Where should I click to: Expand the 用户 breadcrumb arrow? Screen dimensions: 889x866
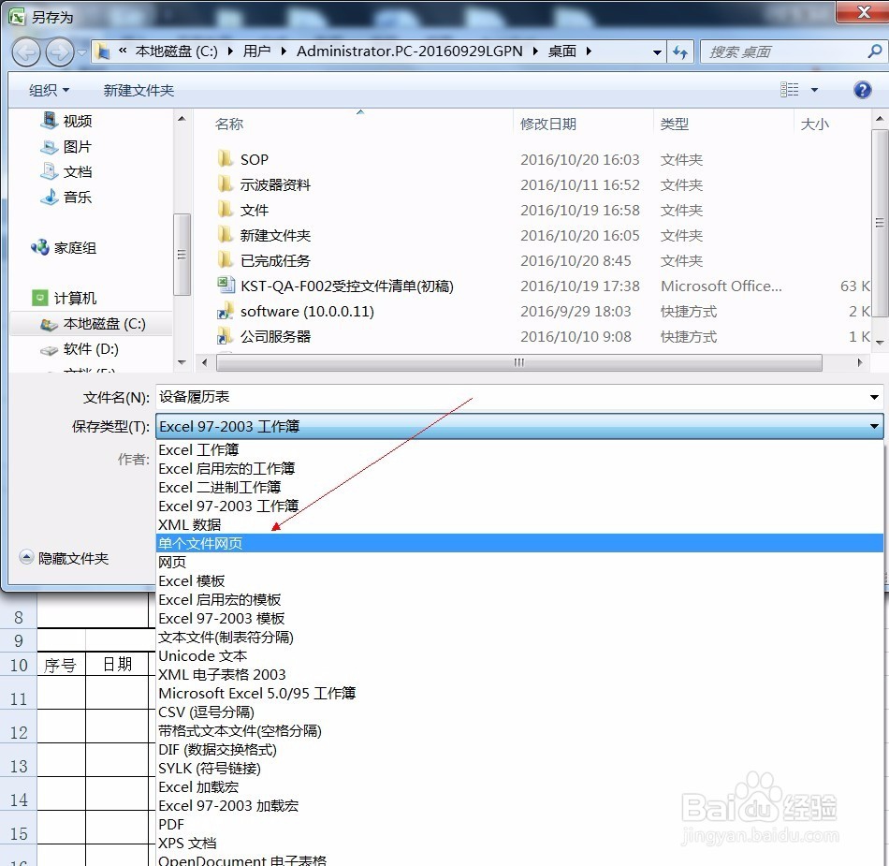[x=283, y=51]
